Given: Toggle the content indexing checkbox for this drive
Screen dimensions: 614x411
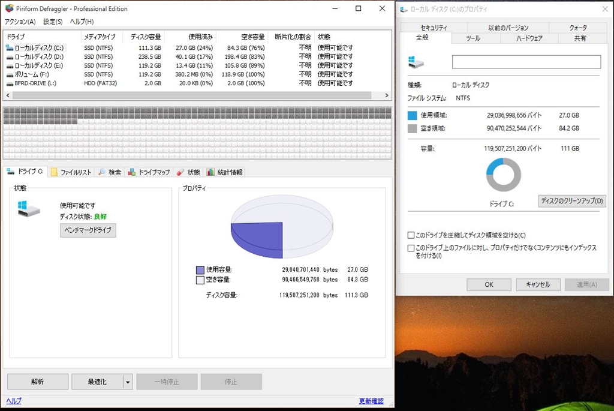Looking at the screenshot, I should click(411, 248).
